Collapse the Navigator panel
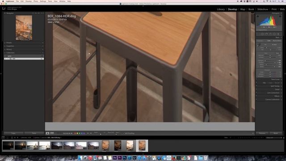This screenshot has width=286, height=161. click(x=5, y=13)
